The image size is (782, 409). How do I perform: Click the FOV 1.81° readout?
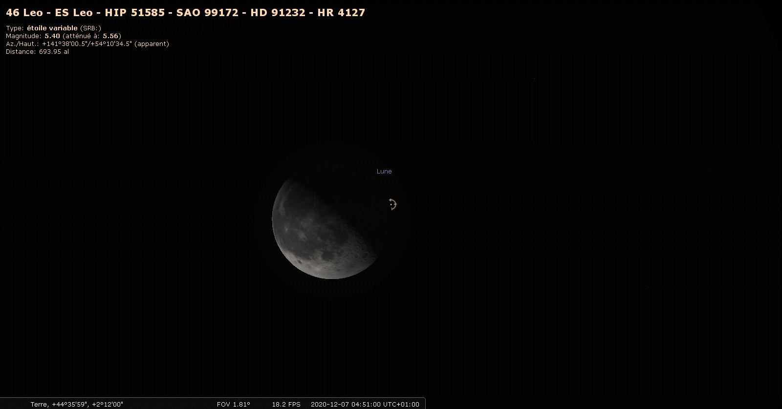tap(233, 404)
